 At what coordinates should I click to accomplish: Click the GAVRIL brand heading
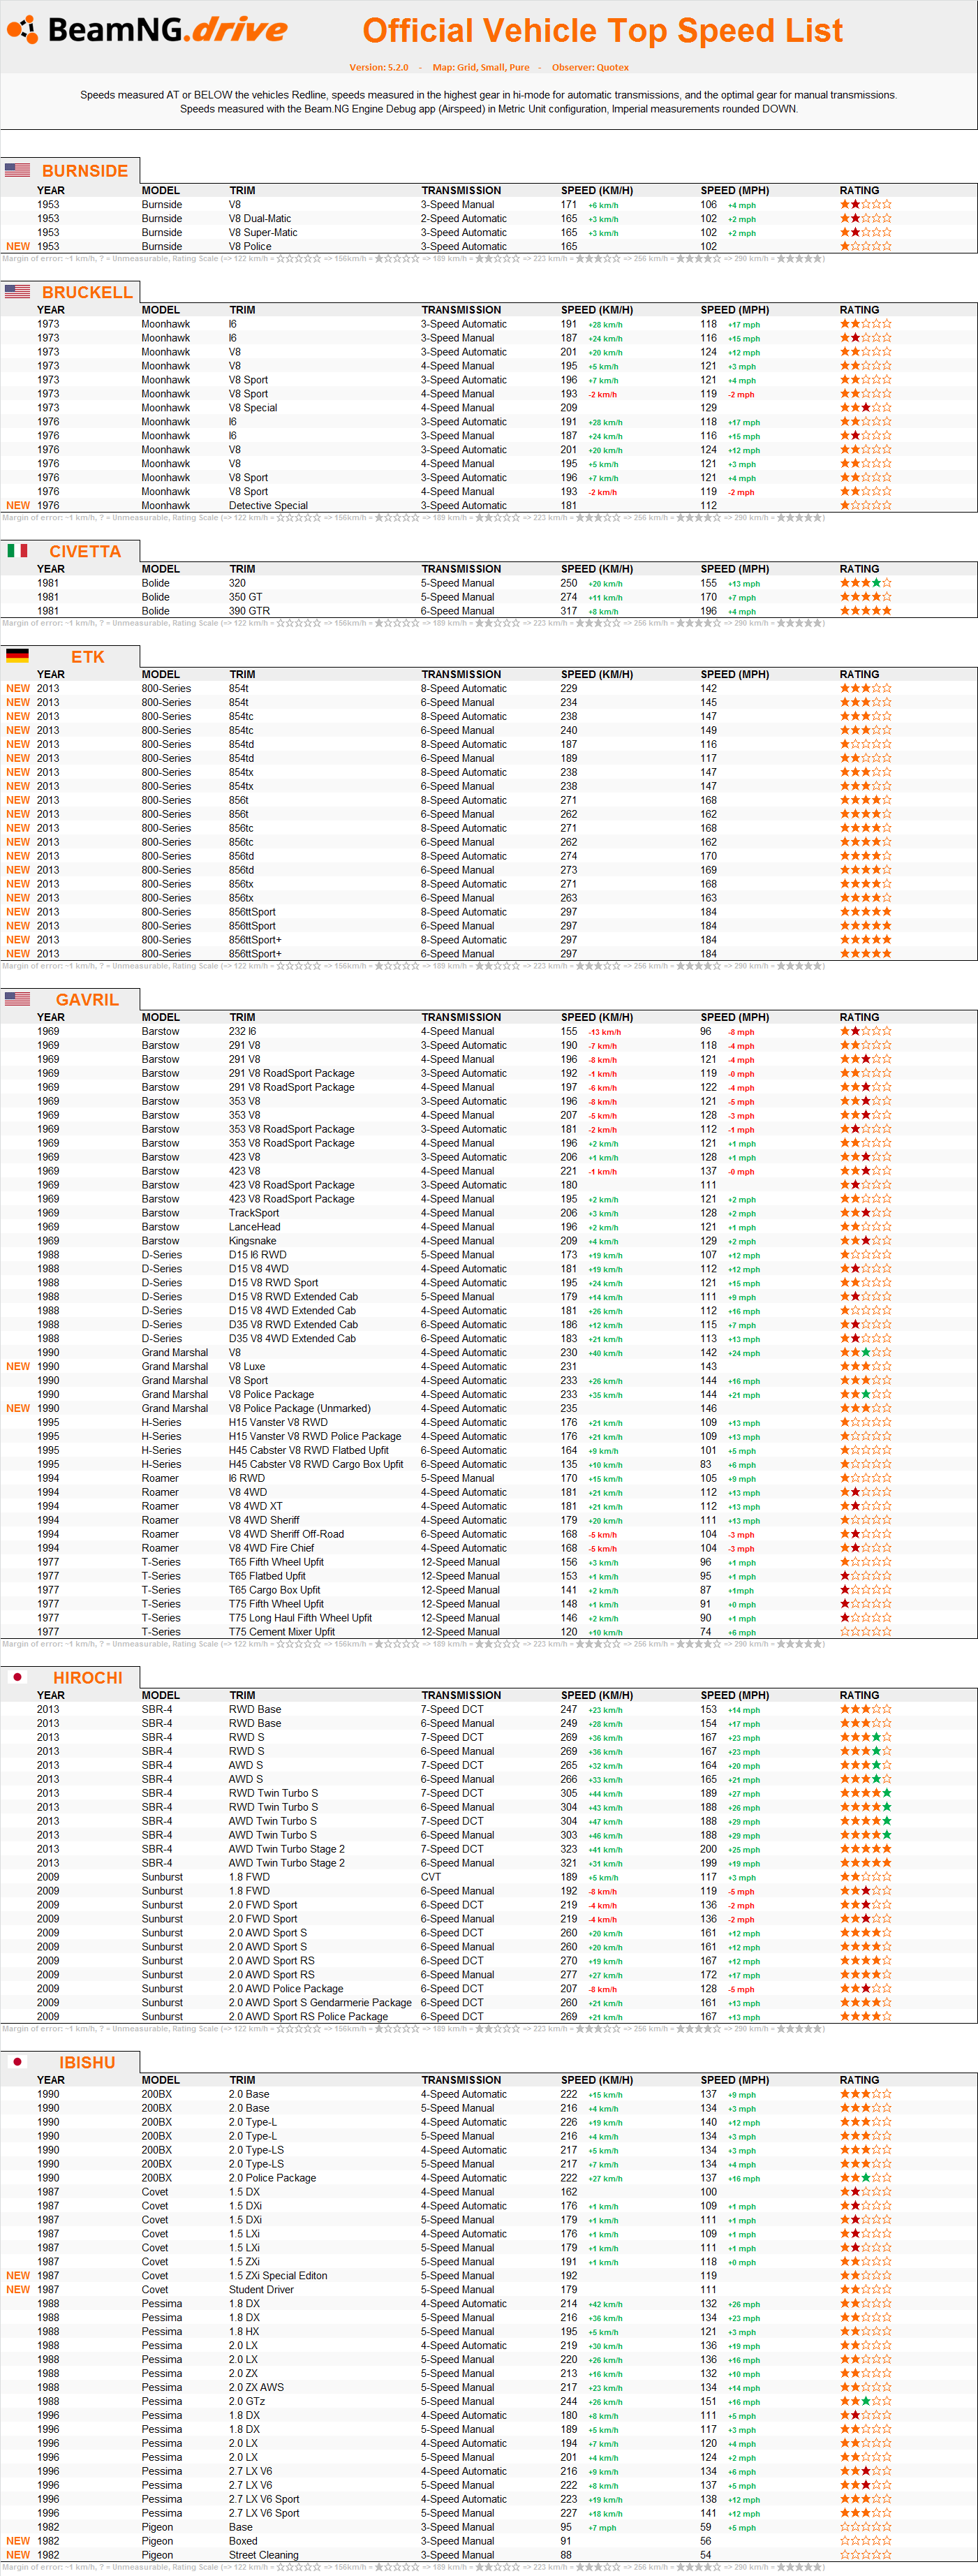87,999
